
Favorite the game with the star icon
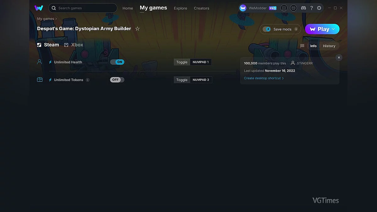click(137, 29)
